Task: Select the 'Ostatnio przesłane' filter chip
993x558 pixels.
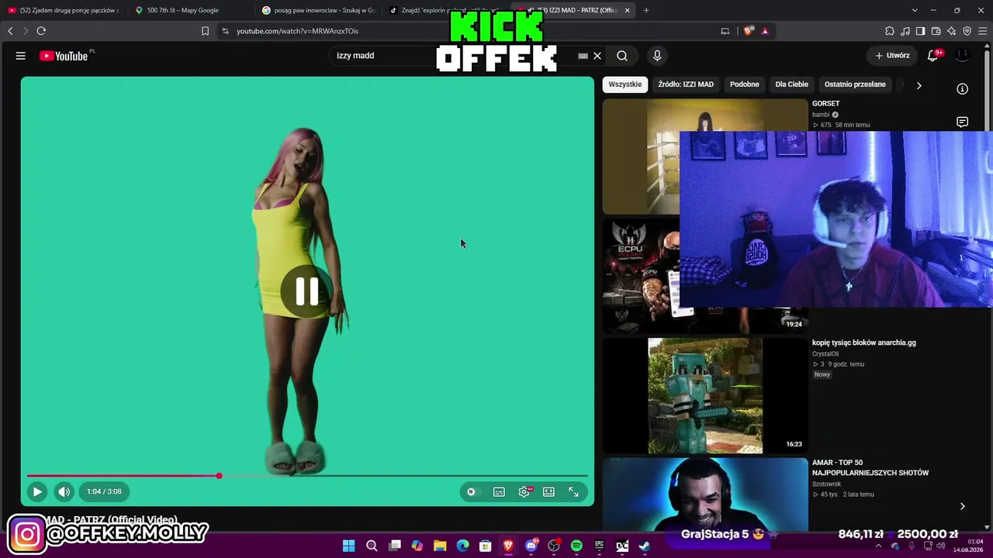Action: 855,84
